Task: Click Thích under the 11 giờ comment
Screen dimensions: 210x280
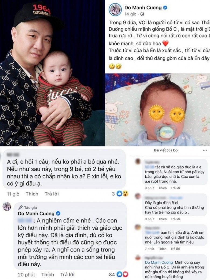Action: tap(32, 194)
